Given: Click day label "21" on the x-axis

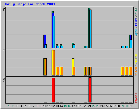Looking at the screenshot, I should tap(90, 106).
